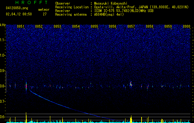194x123 pixels.
Task: Click the tallest yellow level bar after 0851
Action: (x=26, y=117)
